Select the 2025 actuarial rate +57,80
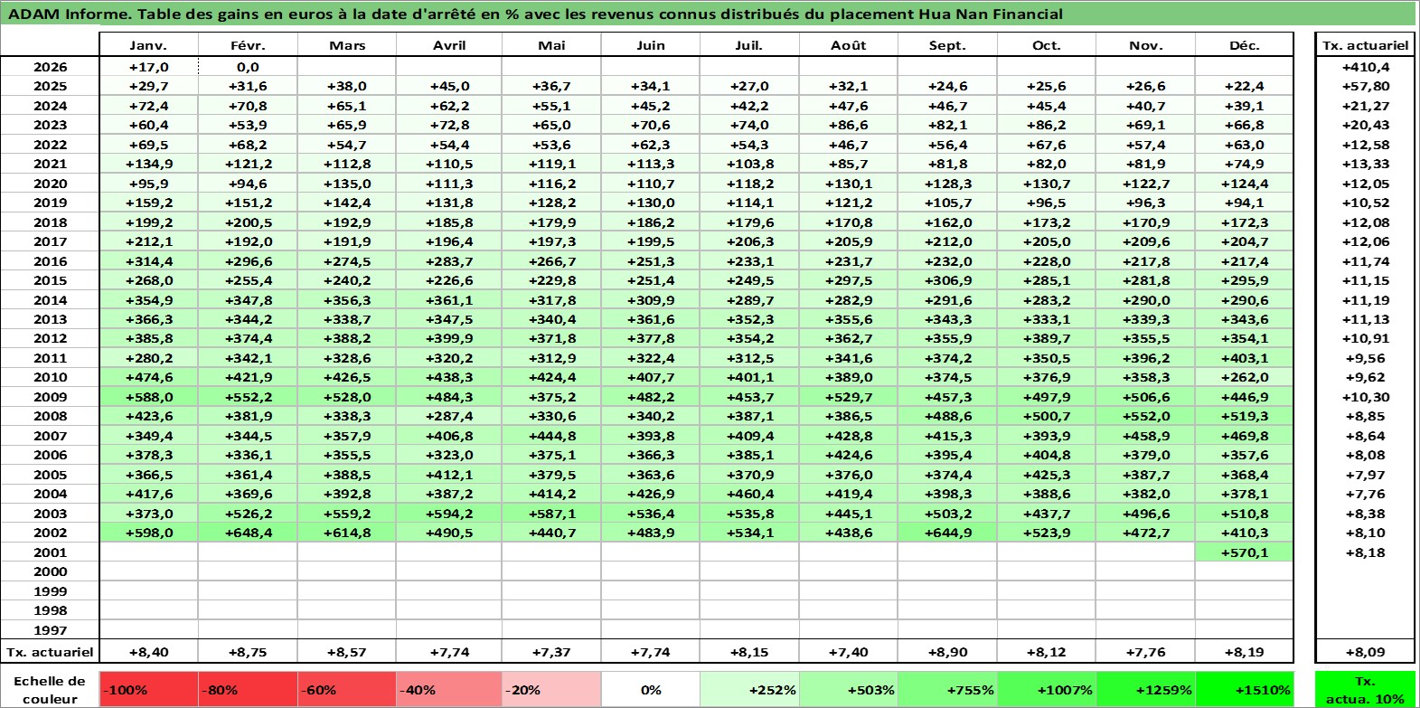 pos(1365,86)
